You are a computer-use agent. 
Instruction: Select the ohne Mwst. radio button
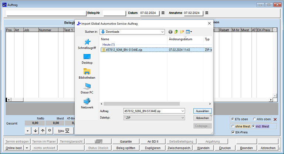pos(233,126)
